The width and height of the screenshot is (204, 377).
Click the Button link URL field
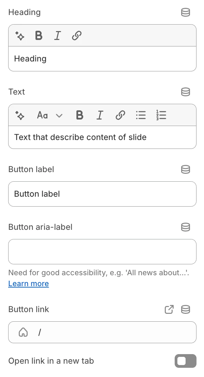pos(102,332)
